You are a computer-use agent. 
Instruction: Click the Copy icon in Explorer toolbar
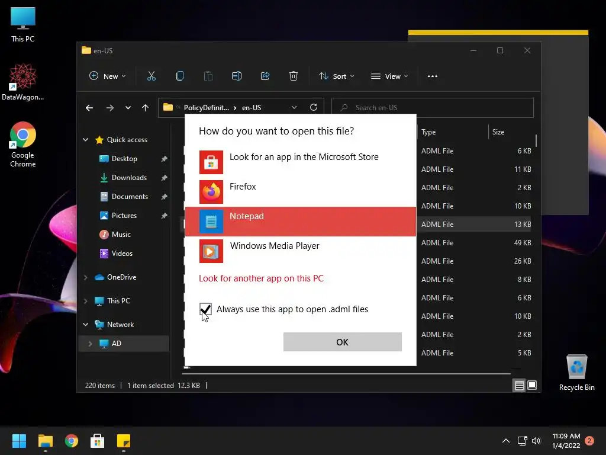(x=180, y=76)
